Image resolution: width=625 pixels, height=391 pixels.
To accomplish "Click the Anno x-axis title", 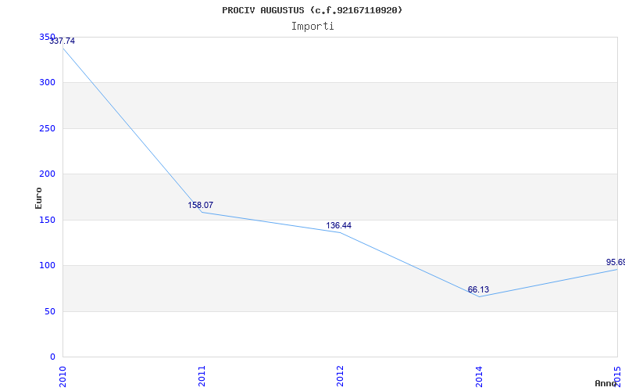I will [x=607, y=383].
